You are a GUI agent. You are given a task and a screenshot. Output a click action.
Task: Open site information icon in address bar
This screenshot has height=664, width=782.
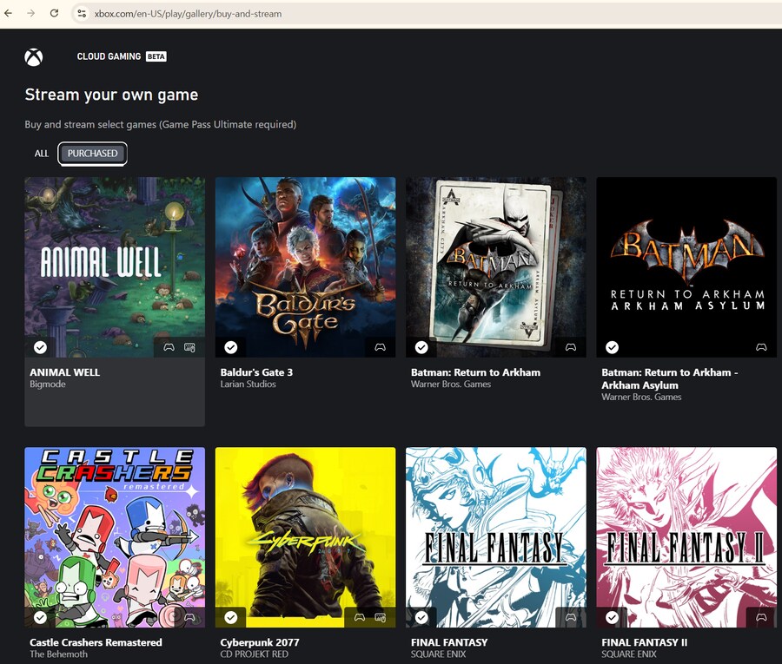[x=82, y=13]
